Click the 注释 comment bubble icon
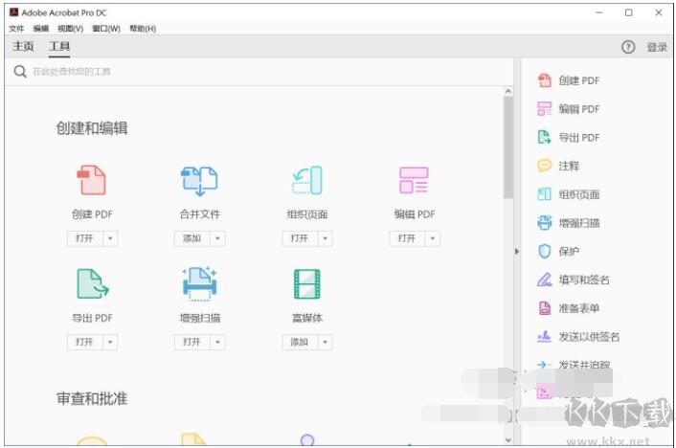The image size is (676, 448). click(x=545, y=166)
